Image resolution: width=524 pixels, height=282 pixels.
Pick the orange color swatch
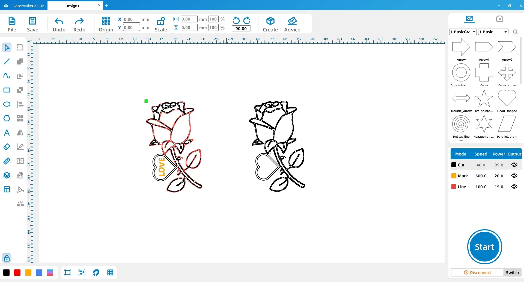pos(28,272)
